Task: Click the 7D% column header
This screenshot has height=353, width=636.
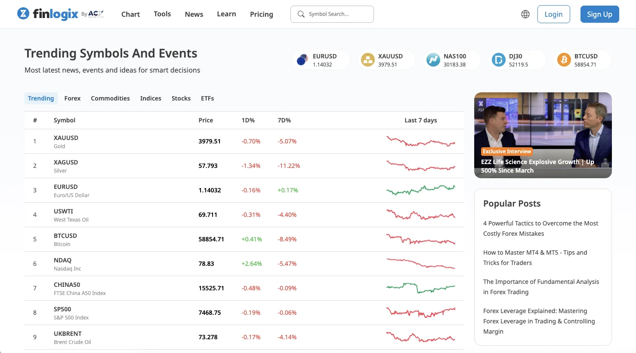Action: pos(284,120)
